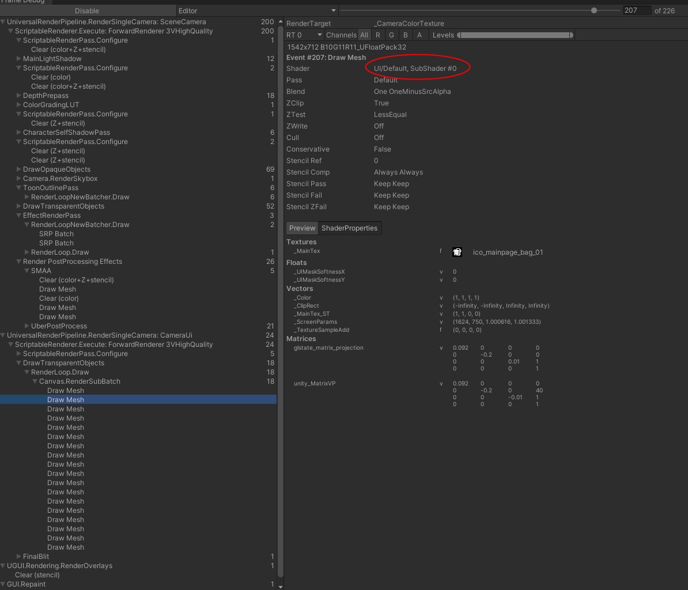Screen dimensions: 688x590
Task: Expand the UberPostProcess node
Action: pos(27,326)
